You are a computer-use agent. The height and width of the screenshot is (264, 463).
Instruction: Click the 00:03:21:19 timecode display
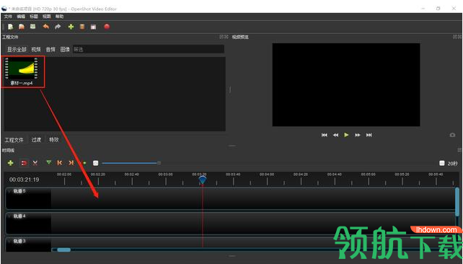tap(25, 180)
